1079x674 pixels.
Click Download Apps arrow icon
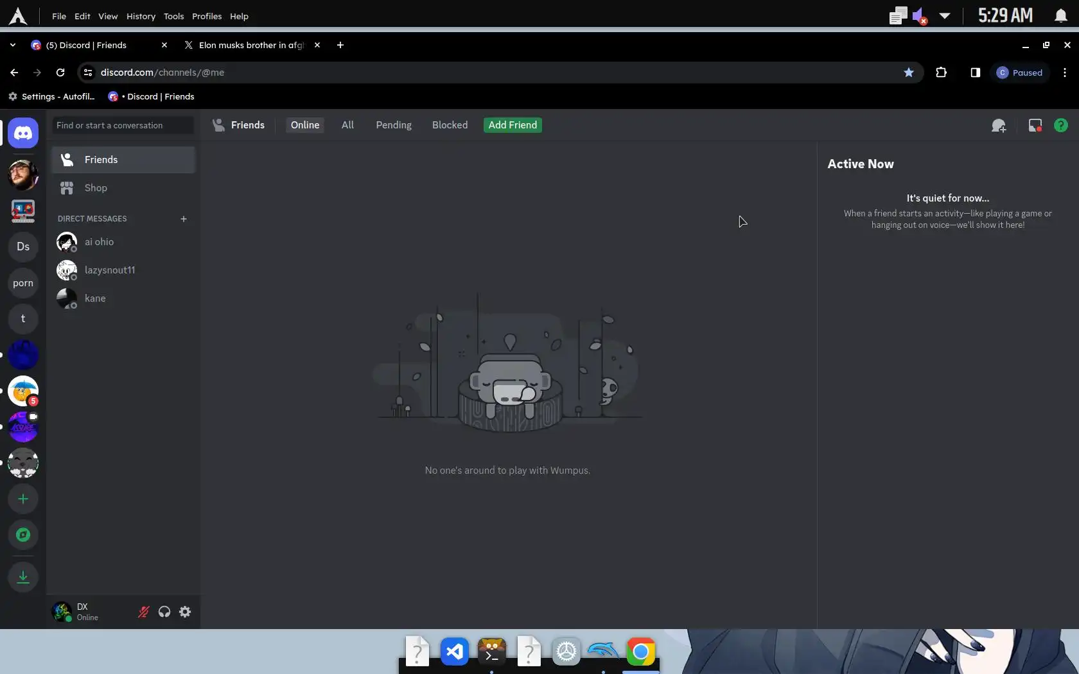pos(23,576)
